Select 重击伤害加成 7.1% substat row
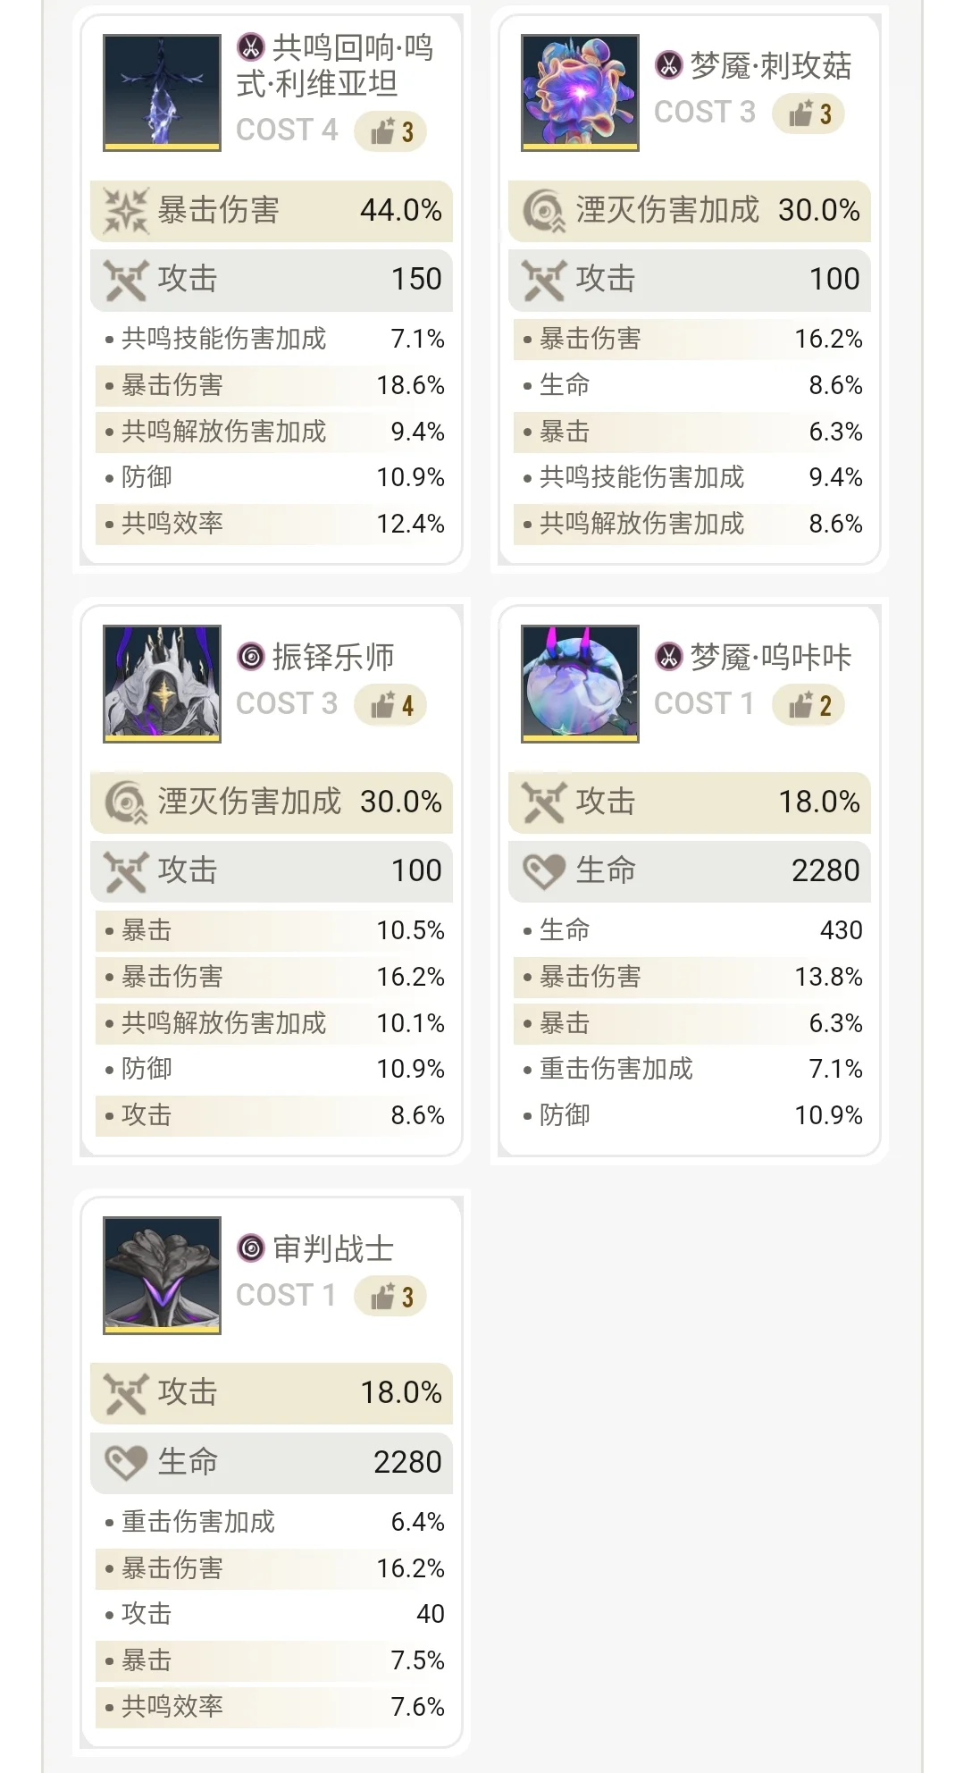 [691, 1069]
